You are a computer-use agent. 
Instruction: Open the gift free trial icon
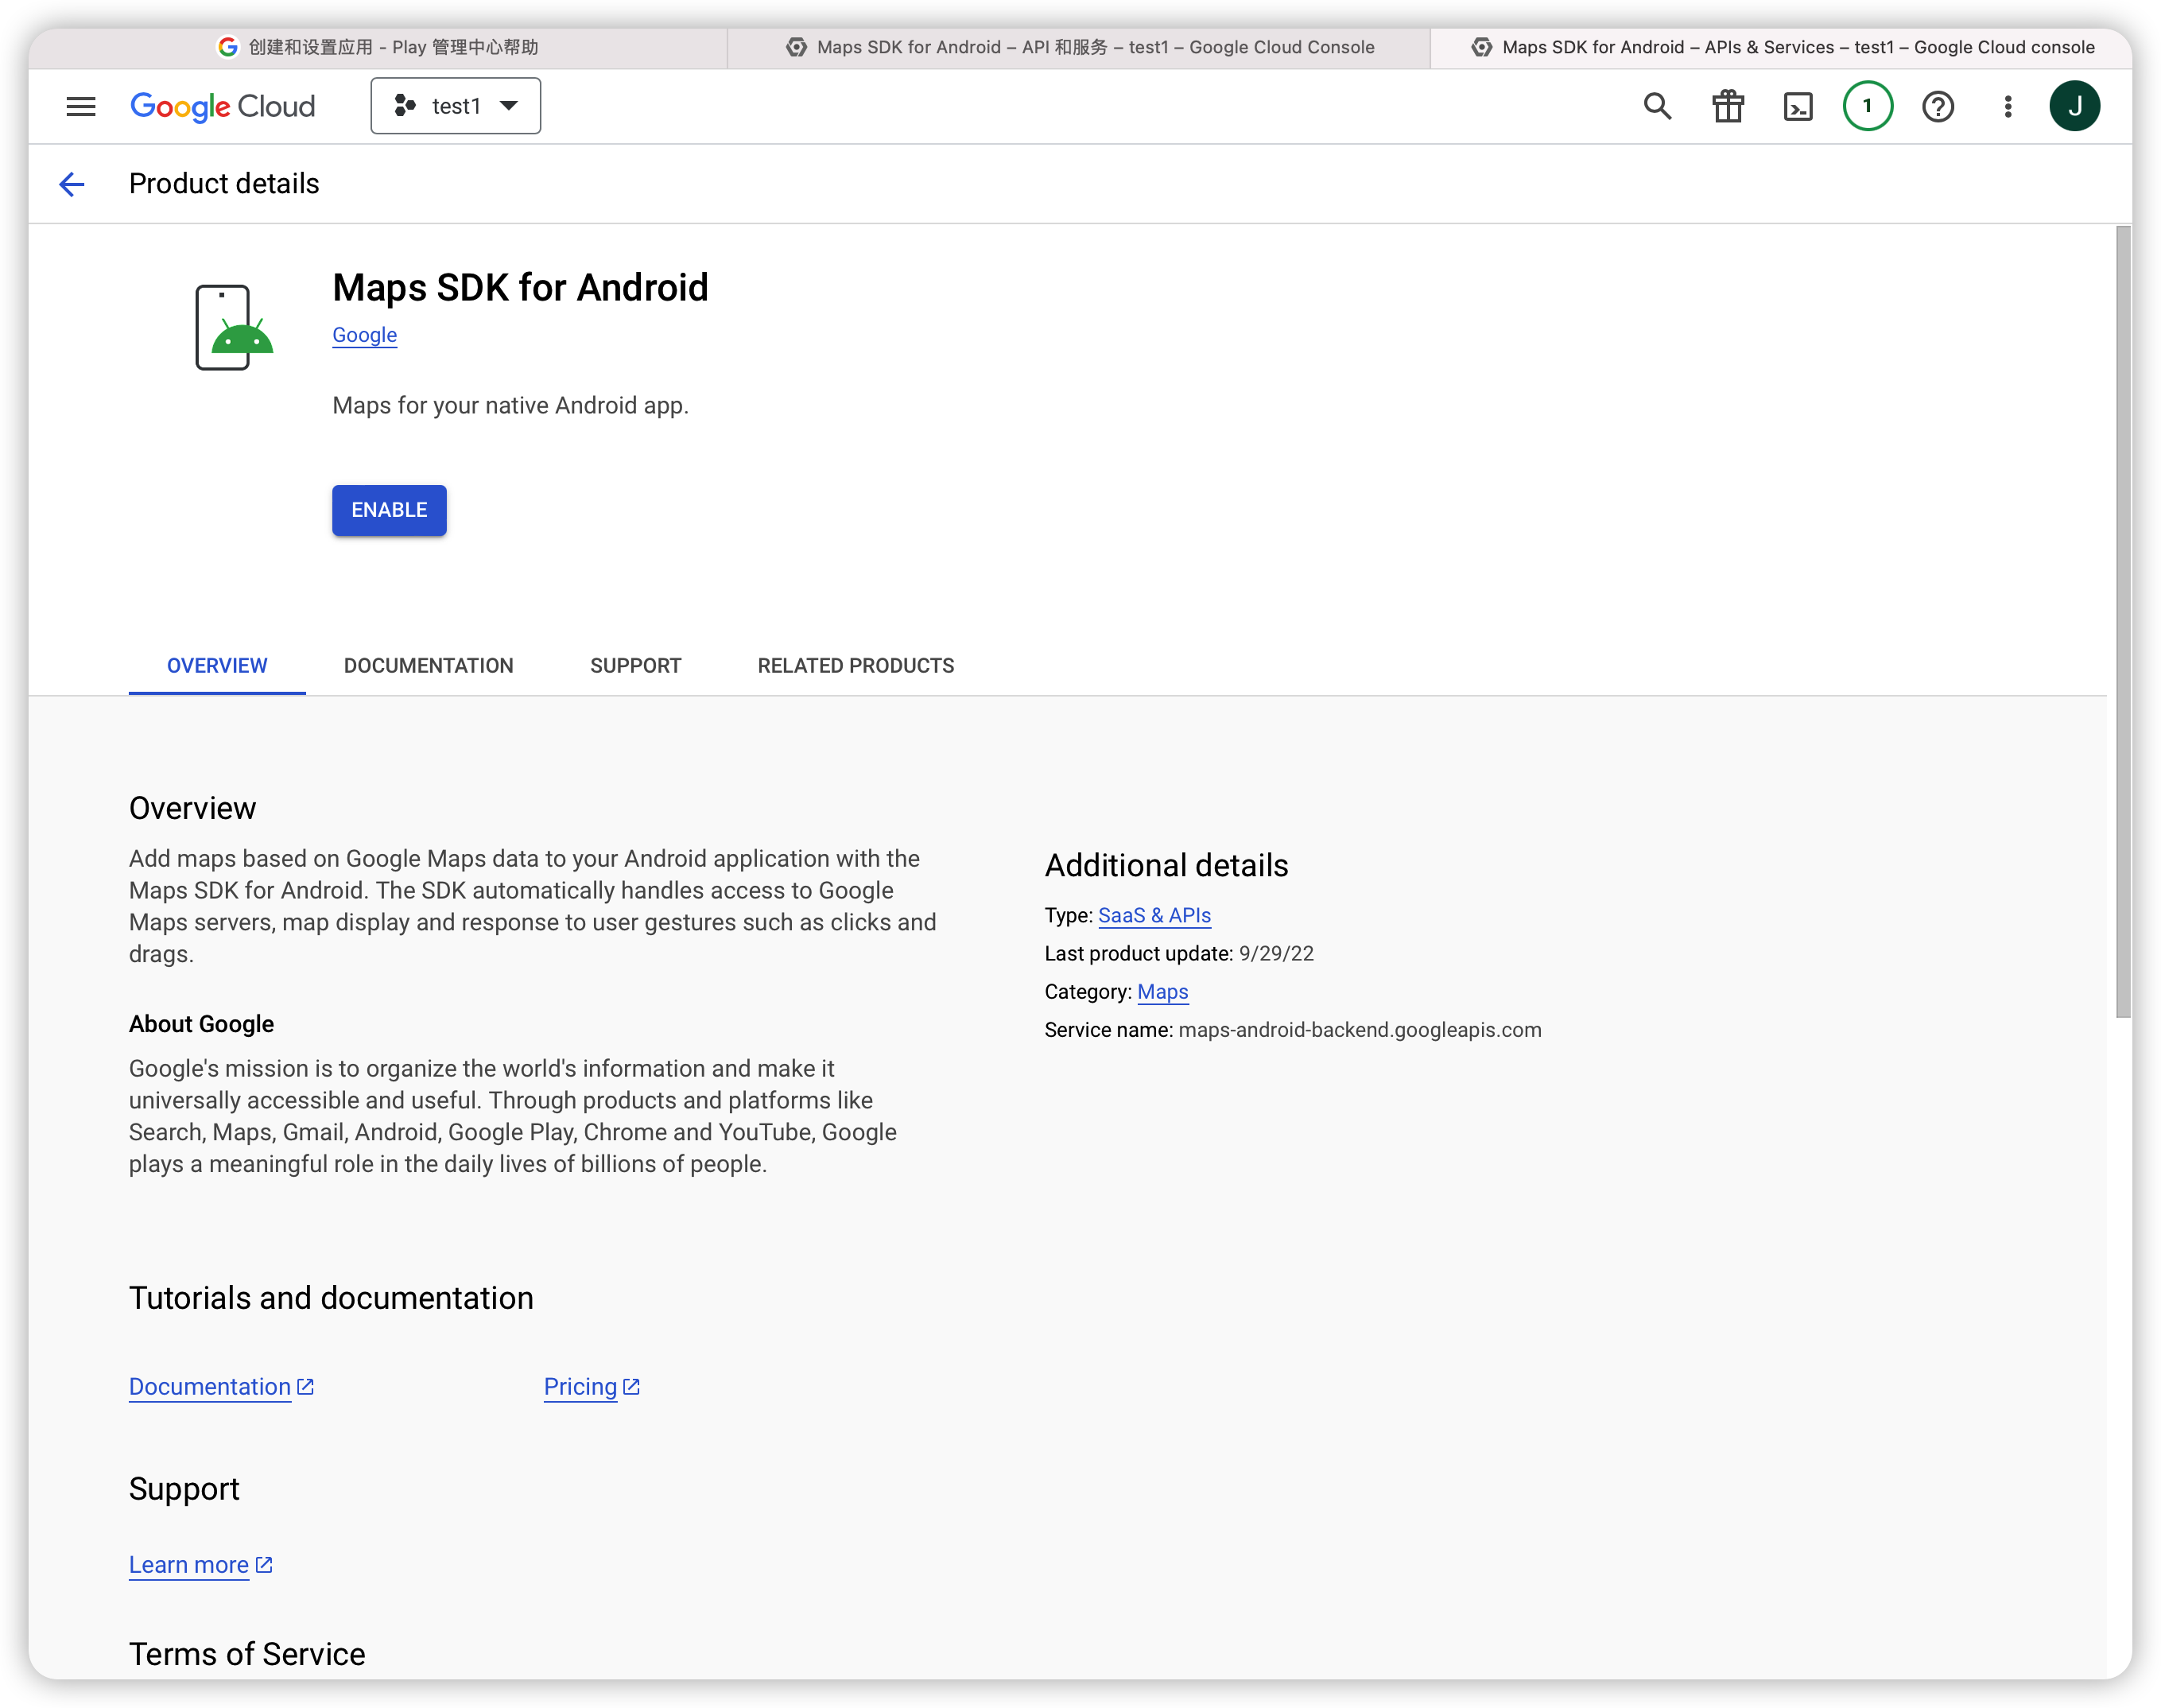[x=1727, y=106]
